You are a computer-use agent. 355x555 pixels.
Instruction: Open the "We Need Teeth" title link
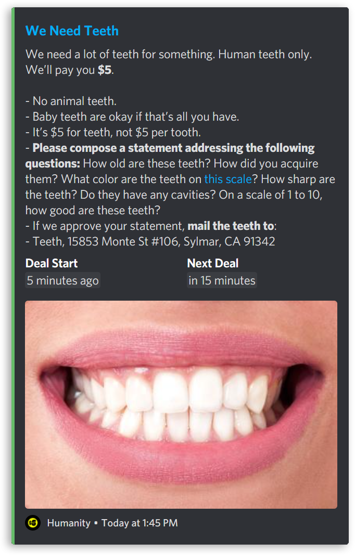pos(72,31)
